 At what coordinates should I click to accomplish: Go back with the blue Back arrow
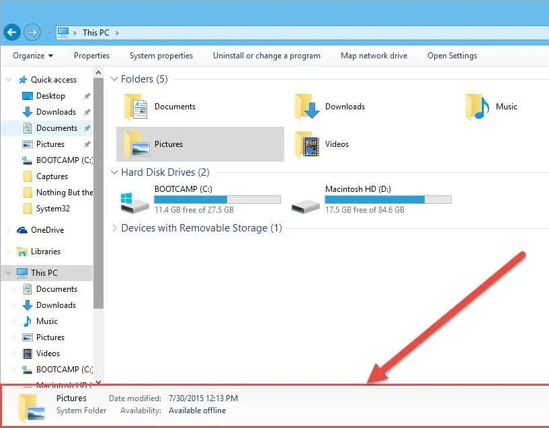[x=12, y=32]
